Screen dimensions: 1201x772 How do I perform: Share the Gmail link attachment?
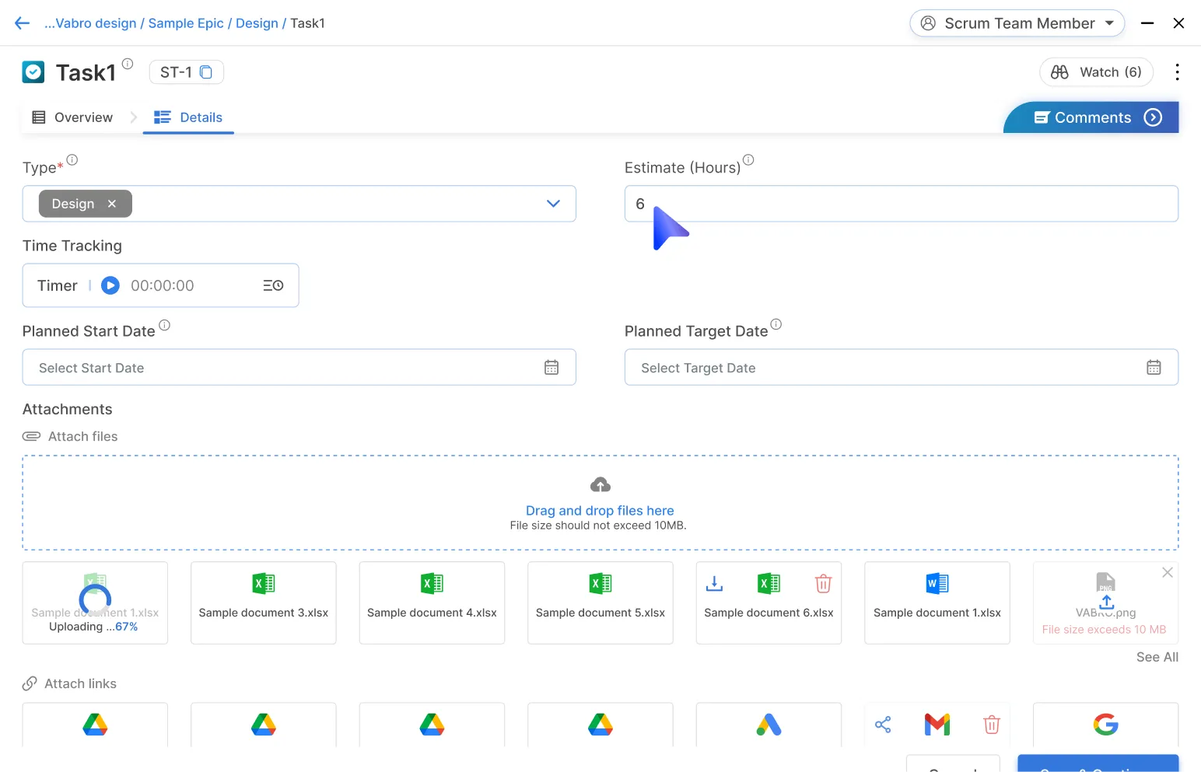(883, 725)
